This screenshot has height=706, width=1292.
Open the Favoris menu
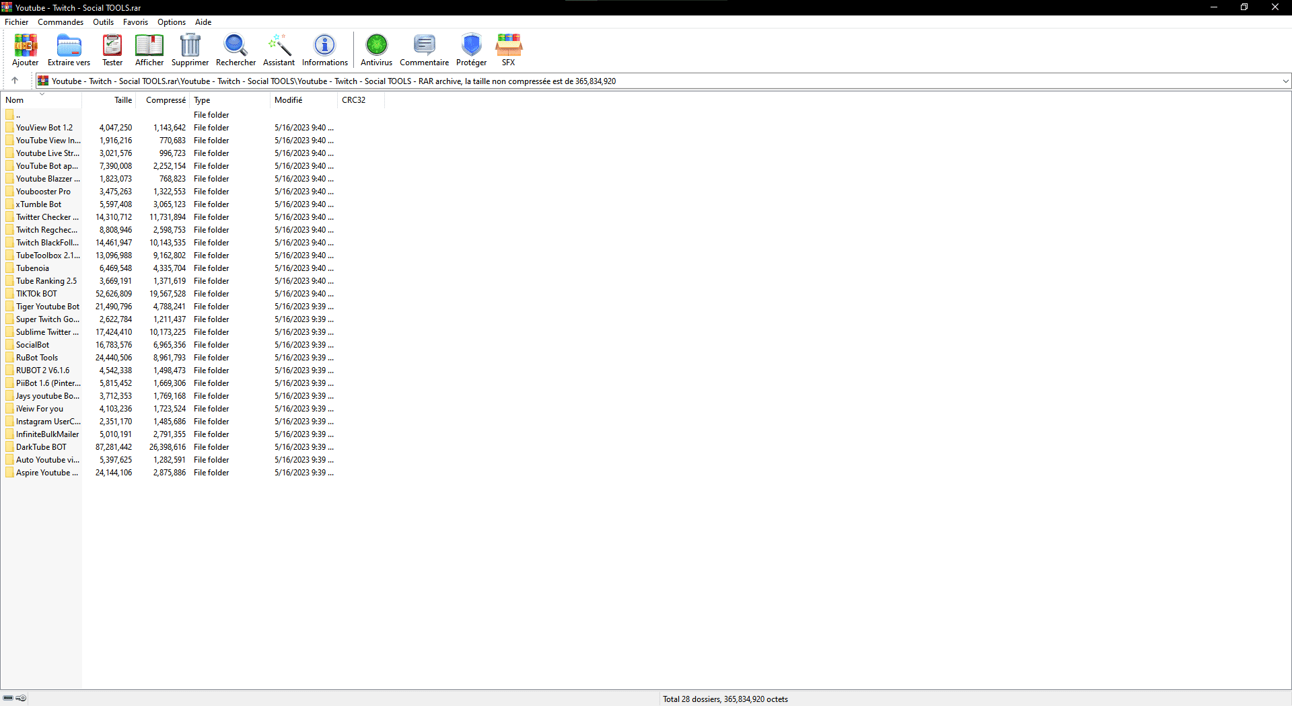pyautogui.click(x=135, y=22)
